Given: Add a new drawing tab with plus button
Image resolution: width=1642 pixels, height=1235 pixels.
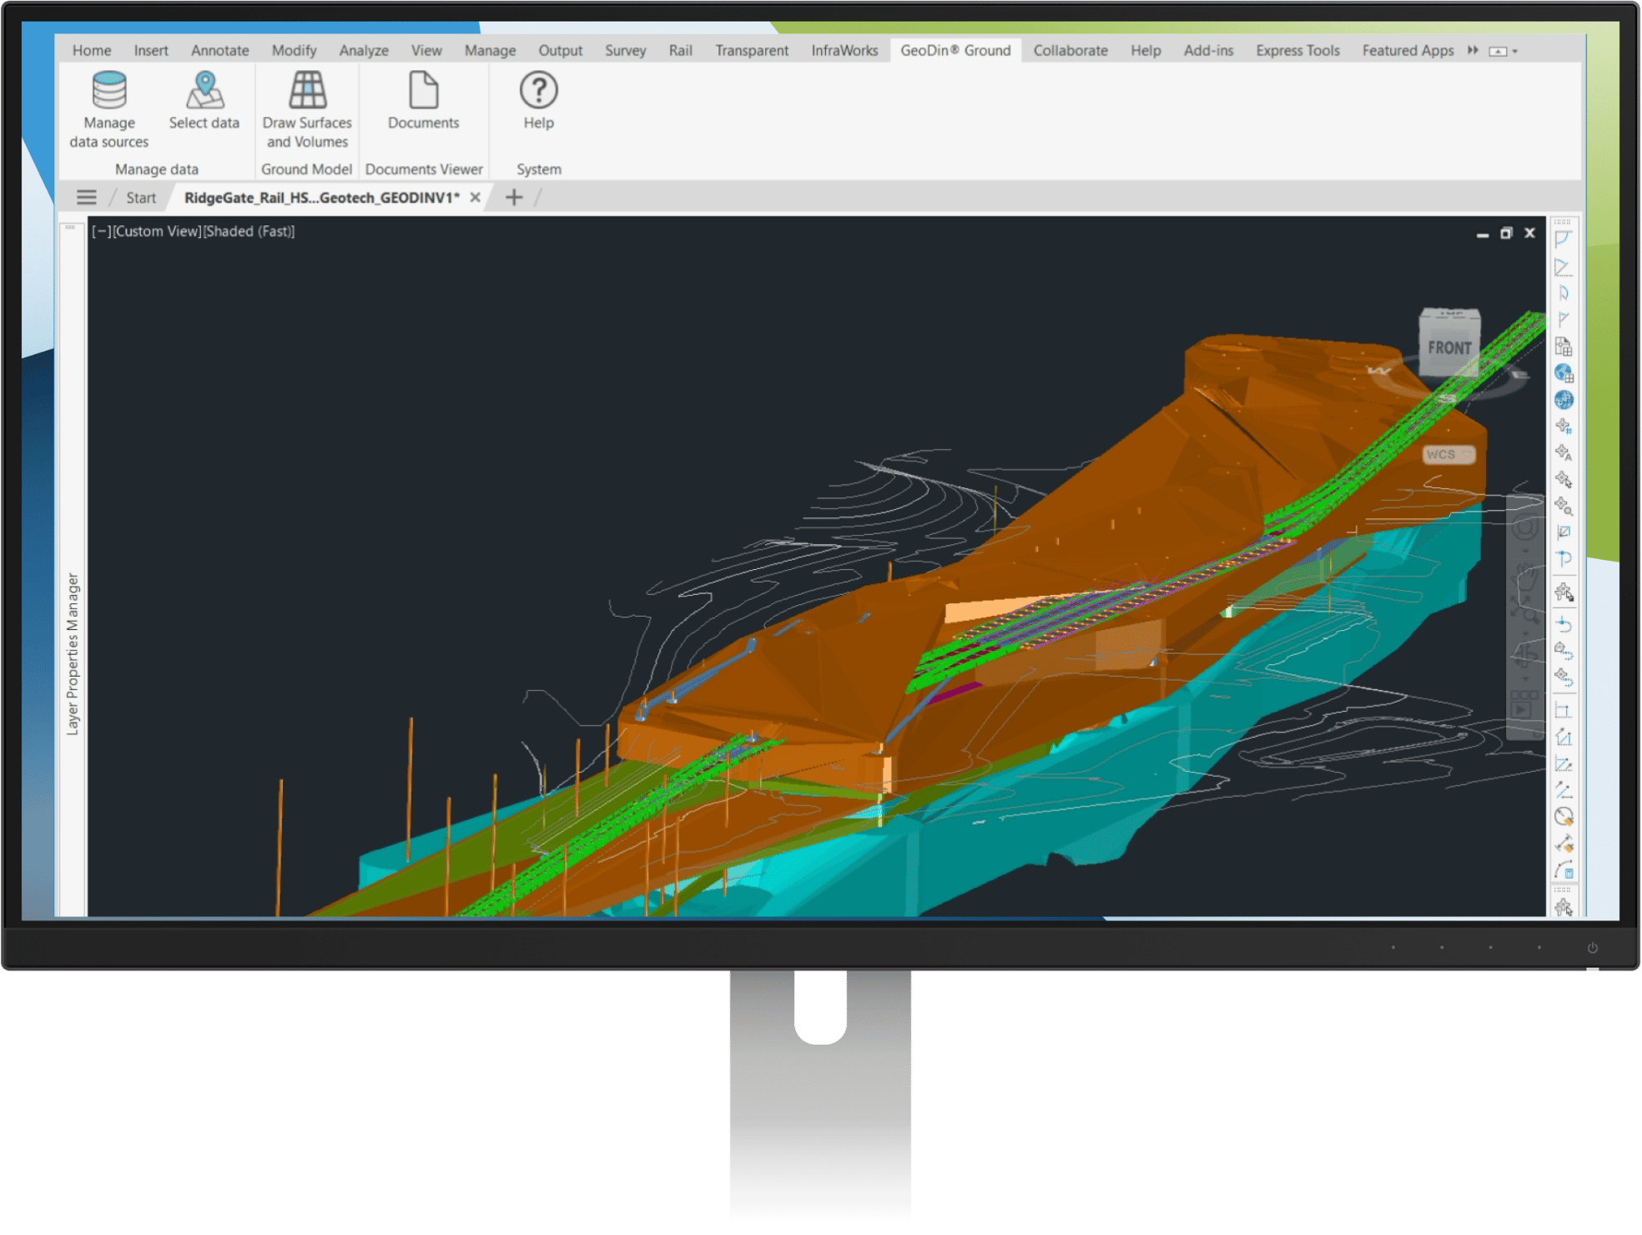Looking at the screenshot, I should coord(514,198).
